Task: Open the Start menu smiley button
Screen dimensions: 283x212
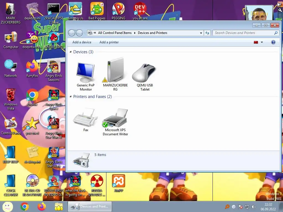Action: 7,206
